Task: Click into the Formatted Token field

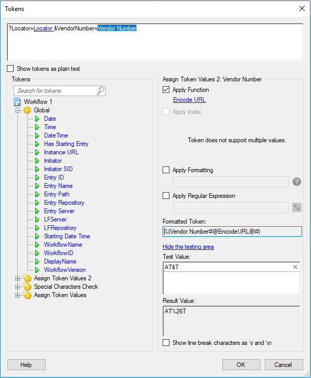Action: point(232,232)
